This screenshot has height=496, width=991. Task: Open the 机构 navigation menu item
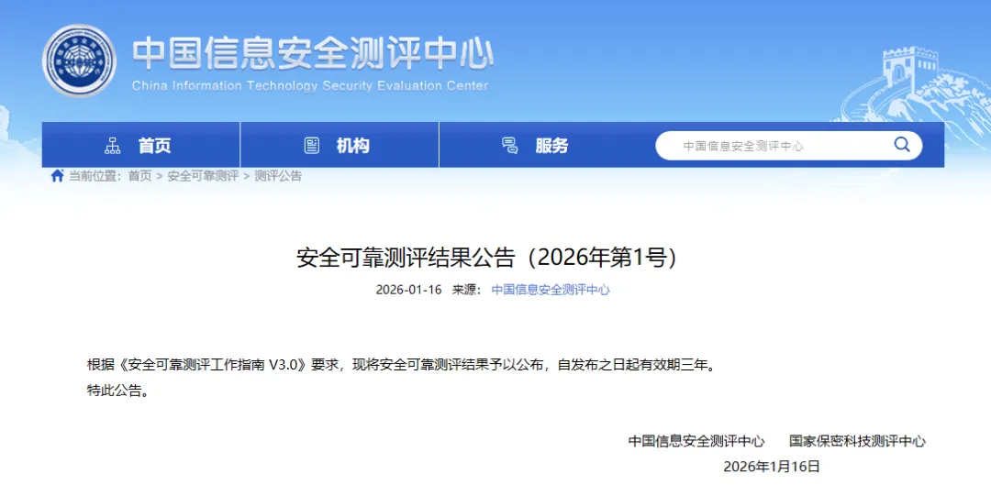tap(340, 145)
